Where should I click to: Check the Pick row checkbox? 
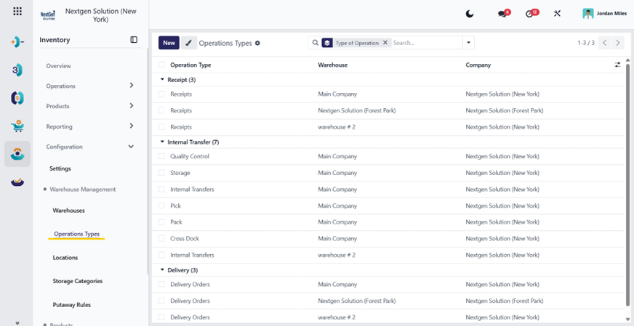pyautogui.click(x=161, y=205)
